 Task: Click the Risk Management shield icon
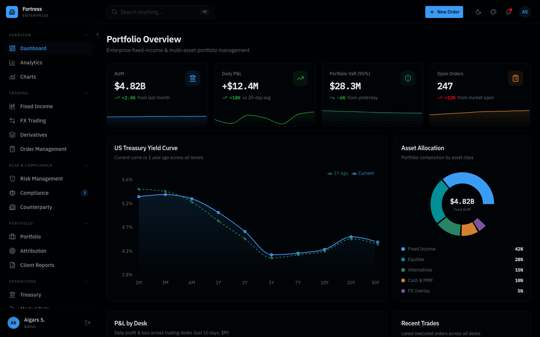[12, 179]
